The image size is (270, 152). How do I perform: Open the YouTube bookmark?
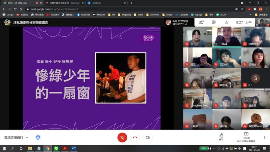[52, 15]
